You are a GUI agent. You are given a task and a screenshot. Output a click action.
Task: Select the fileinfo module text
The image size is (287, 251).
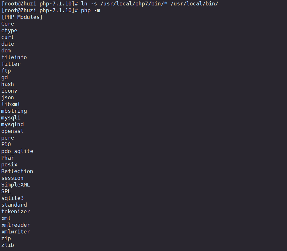(14, 57)
